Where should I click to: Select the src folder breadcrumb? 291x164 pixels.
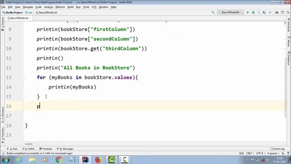29,12
